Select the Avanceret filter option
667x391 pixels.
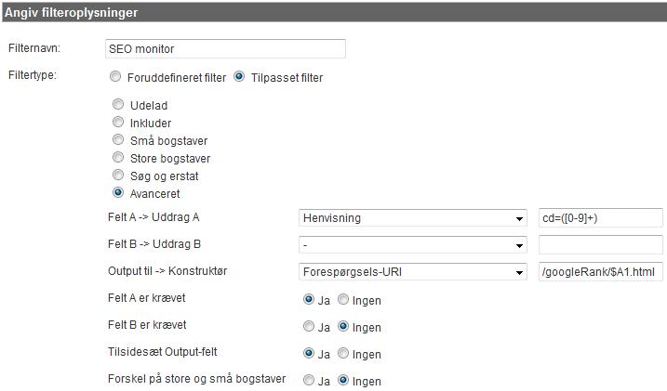point(118,193)
